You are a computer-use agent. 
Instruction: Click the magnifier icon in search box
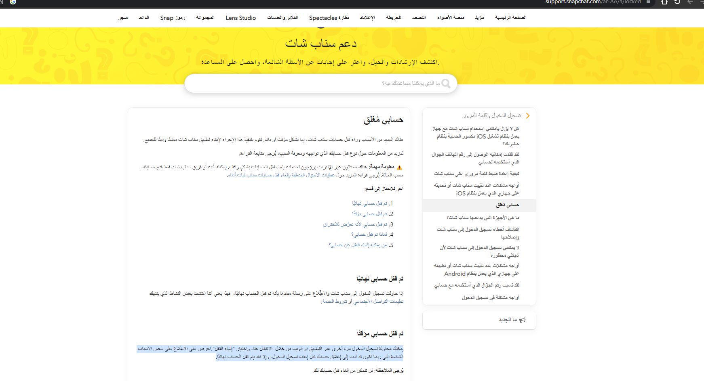click(446, 83)
